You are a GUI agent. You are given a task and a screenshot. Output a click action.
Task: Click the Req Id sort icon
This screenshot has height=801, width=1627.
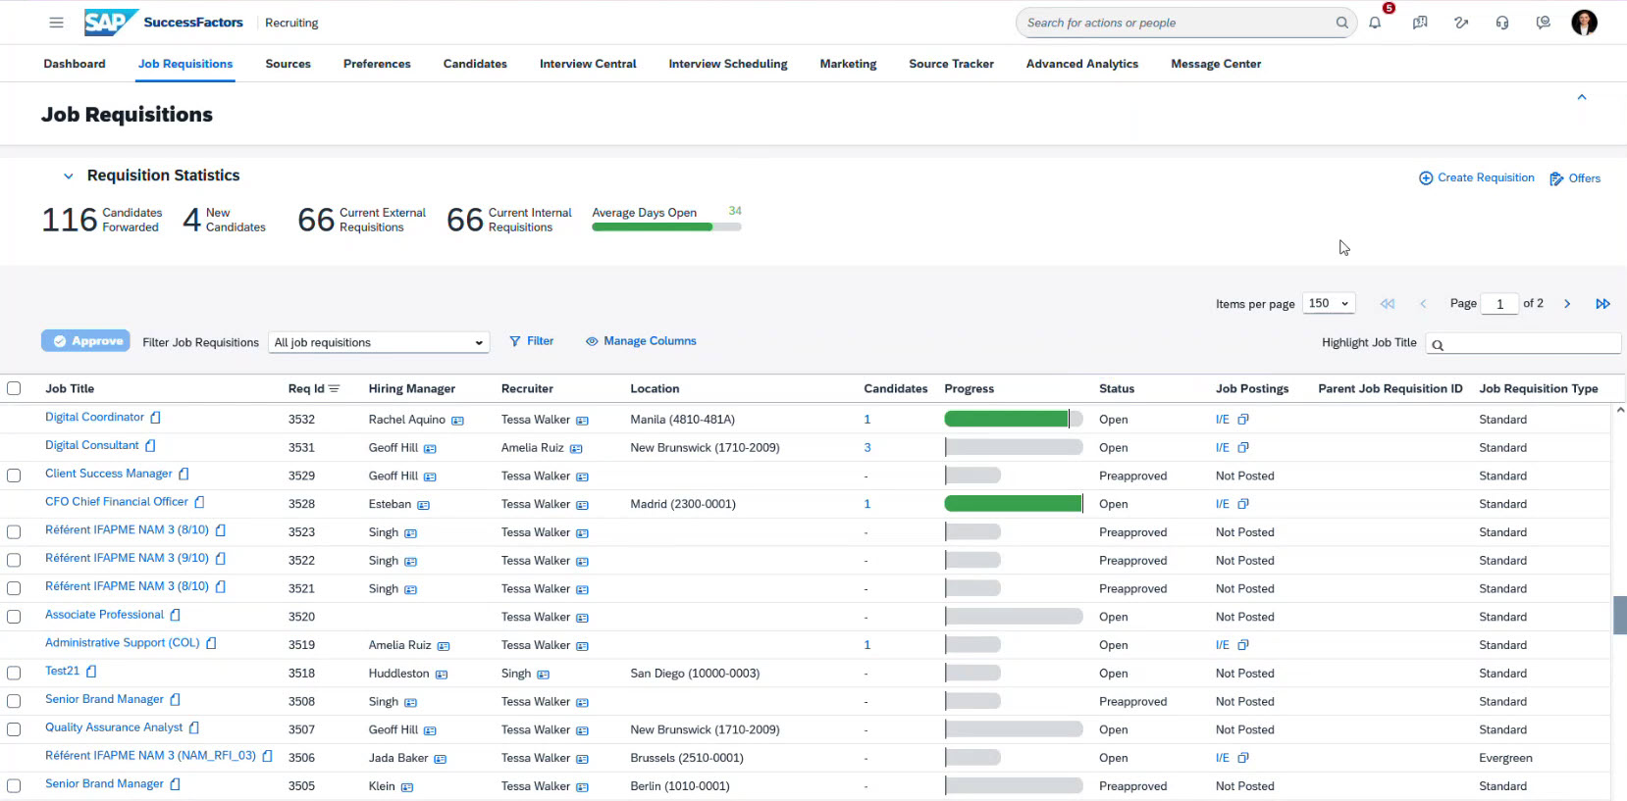tap(334, 389)
